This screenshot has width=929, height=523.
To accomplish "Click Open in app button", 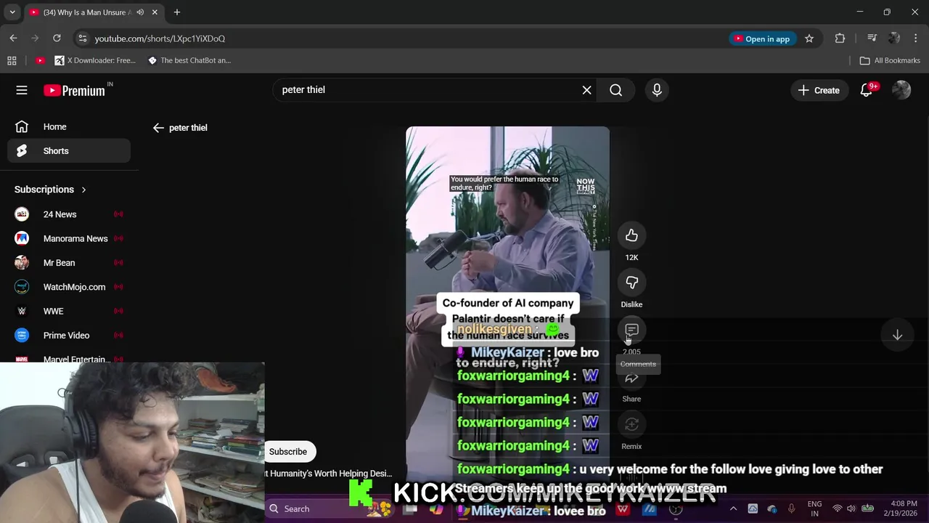I will click(x=761, y=38).
